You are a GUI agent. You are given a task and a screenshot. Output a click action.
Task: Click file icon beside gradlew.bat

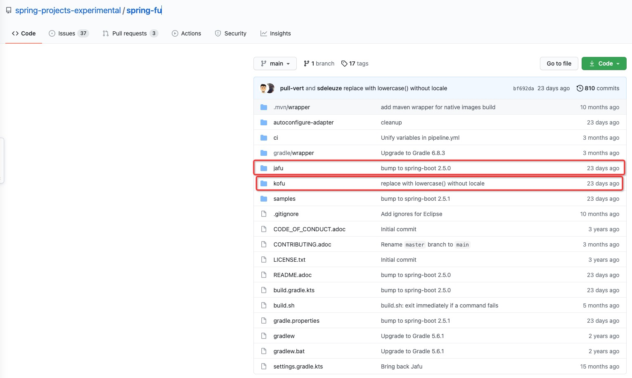[x=264, y=351]
